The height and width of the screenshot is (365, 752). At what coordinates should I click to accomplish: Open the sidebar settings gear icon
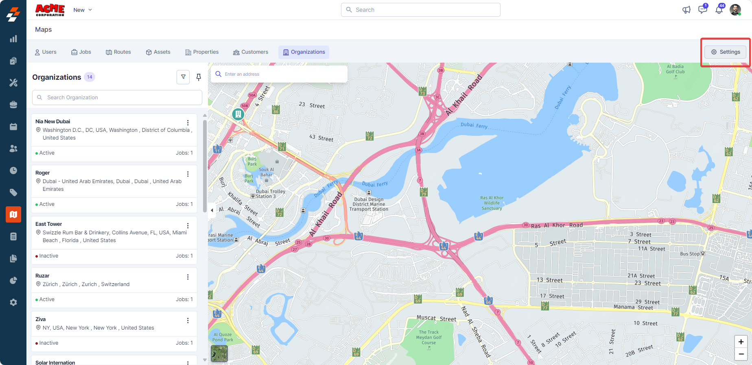[13, 302]
